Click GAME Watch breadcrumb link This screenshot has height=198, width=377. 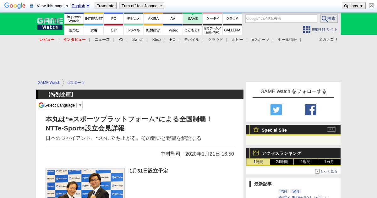tap(49, 83)
